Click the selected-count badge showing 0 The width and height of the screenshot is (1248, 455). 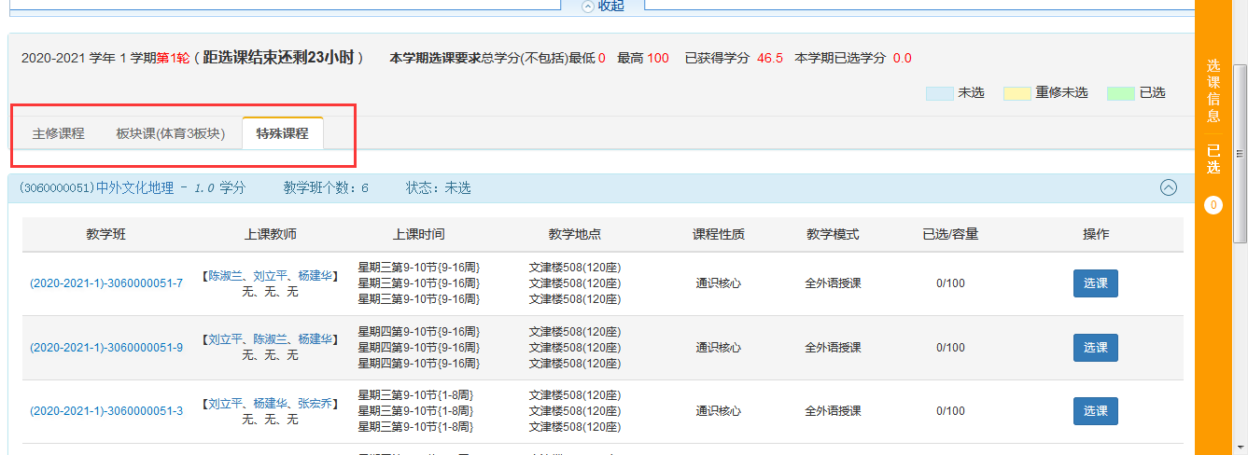[1213, 205]
